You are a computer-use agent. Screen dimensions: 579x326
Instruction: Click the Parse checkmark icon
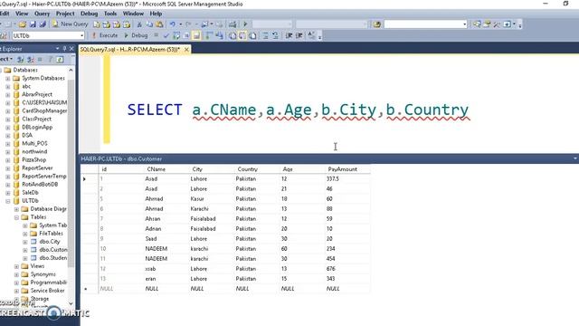(x=166, y=36)
